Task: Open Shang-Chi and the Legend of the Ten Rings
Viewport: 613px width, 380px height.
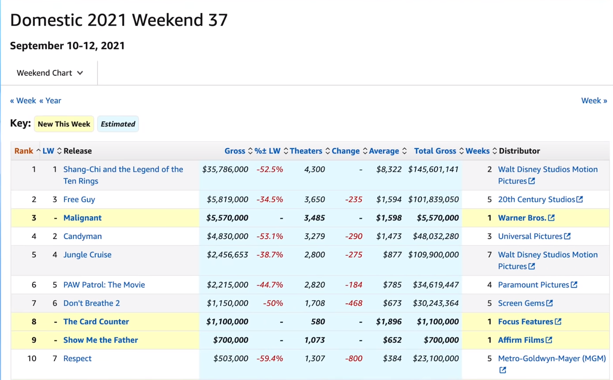Action: [x=123, y=175]
